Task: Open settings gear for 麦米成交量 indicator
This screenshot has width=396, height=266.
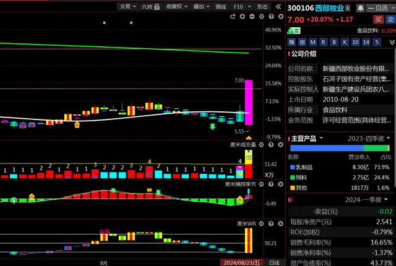Action: (x=261, y=145)
